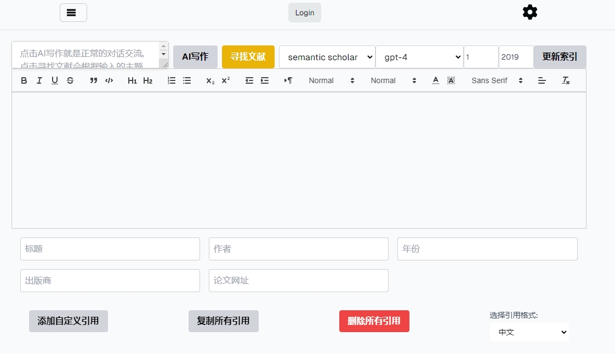Screen dimensions: 615x354
Task: Insert a code block
Action: click(109, 80)
